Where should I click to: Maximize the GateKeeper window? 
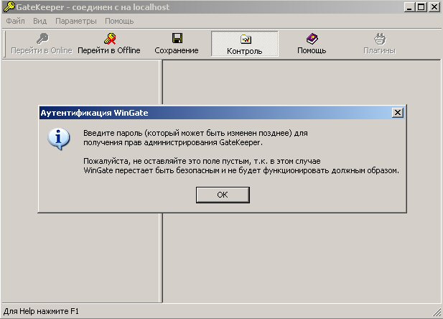(421, 6)
